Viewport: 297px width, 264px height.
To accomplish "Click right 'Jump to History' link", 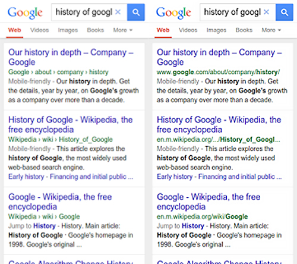I will click(x=181, y=226).
